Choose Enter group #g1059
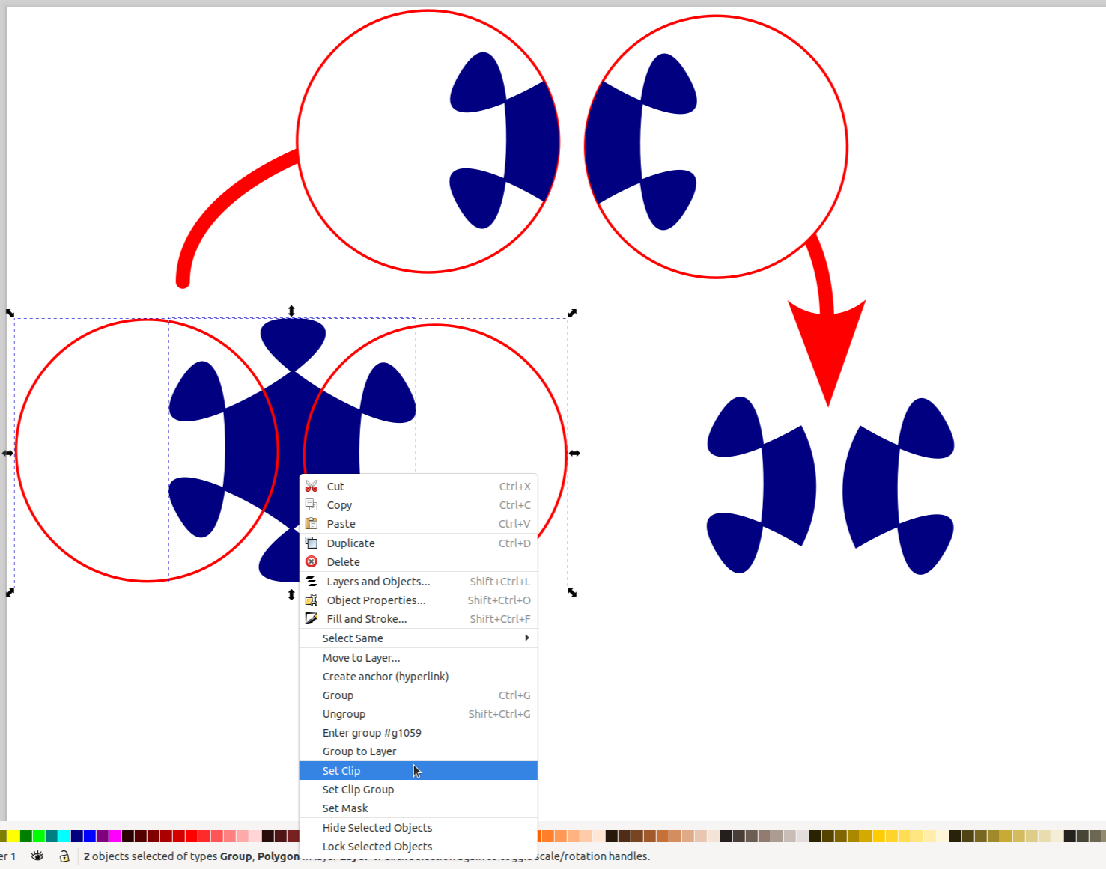The width and height of the screenshot is (1106, 869). (x=418, y=733)
